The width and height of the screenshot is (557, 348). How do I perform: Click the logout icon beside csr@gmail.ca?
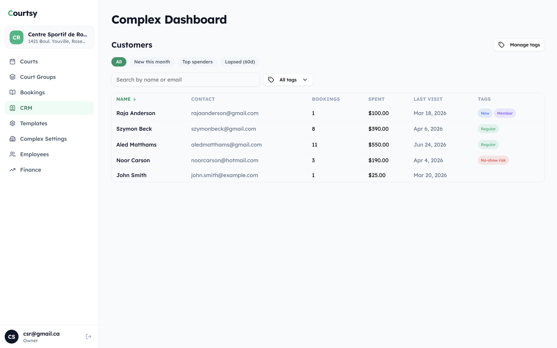click(x=89, y=337)
